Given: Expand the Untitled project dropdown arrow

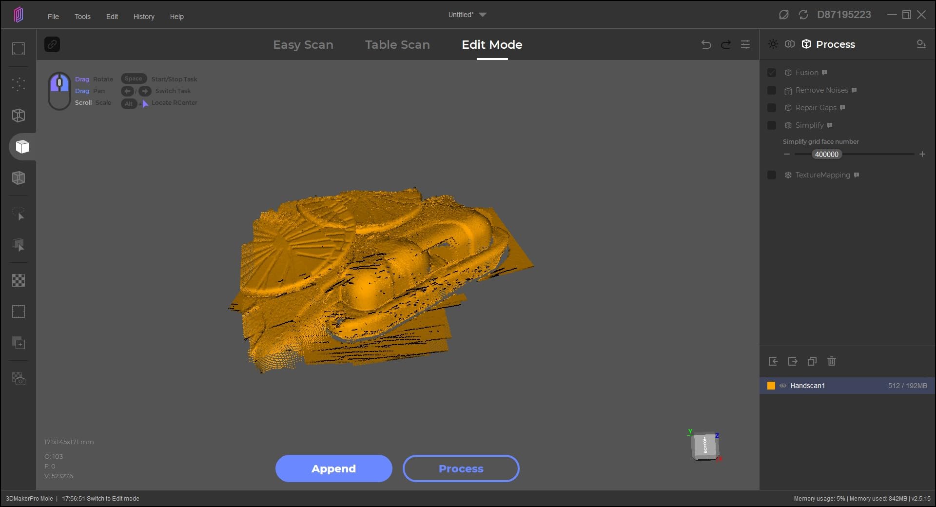Looking at the screenshot, I should click(x=483, y=15).
